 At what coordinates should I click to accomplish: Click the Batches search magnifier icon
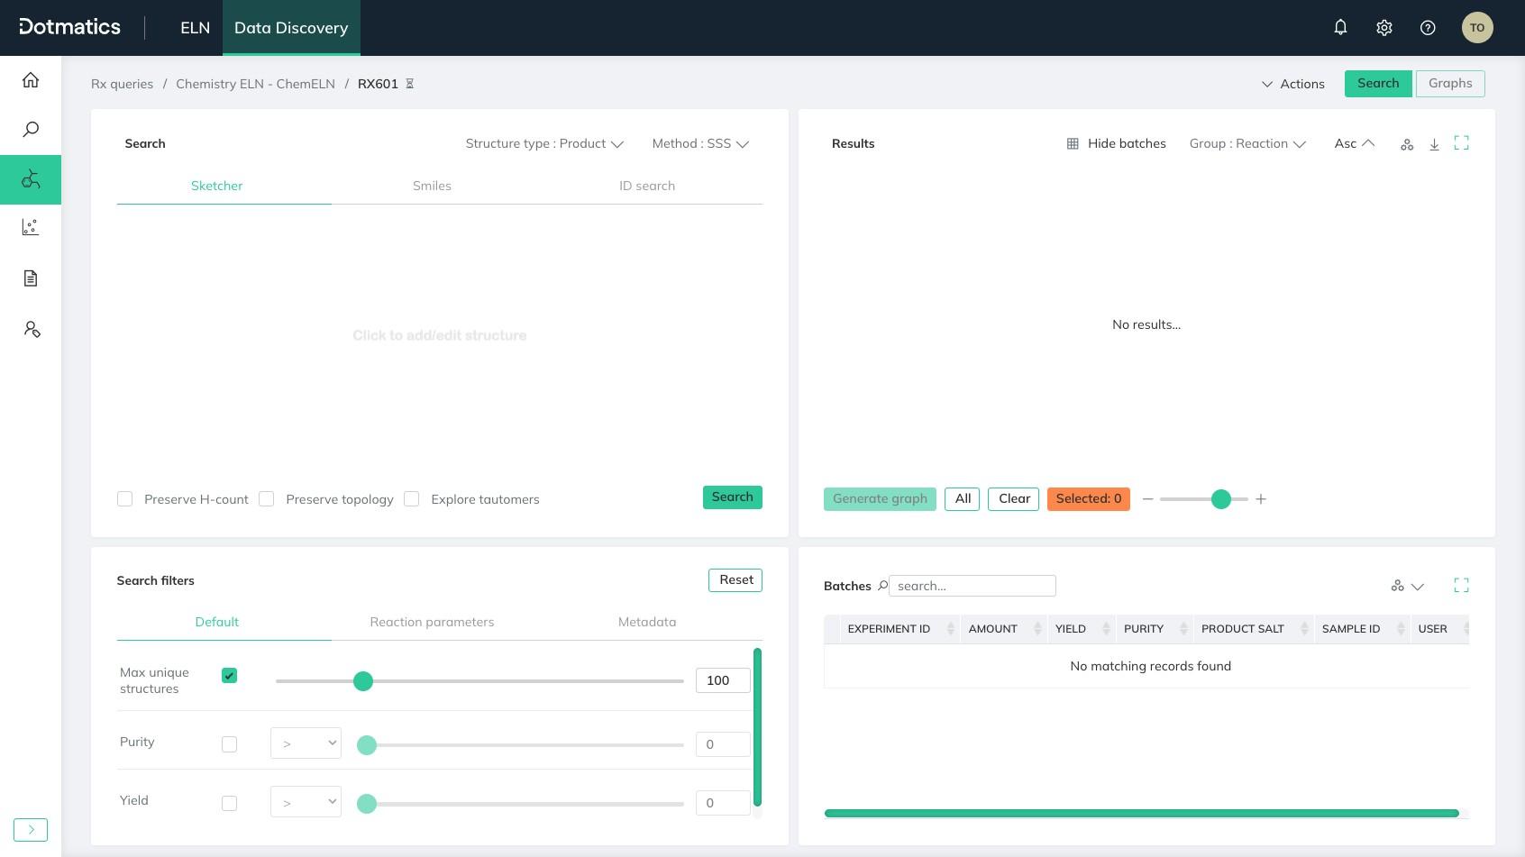click(x=883, y=586)
